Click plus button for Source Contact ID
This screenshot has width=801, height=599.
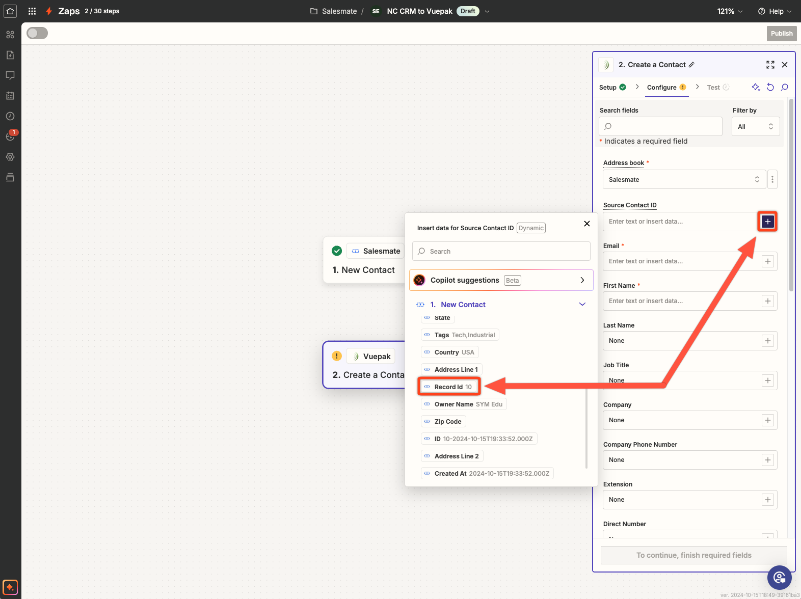click(767, 222)
